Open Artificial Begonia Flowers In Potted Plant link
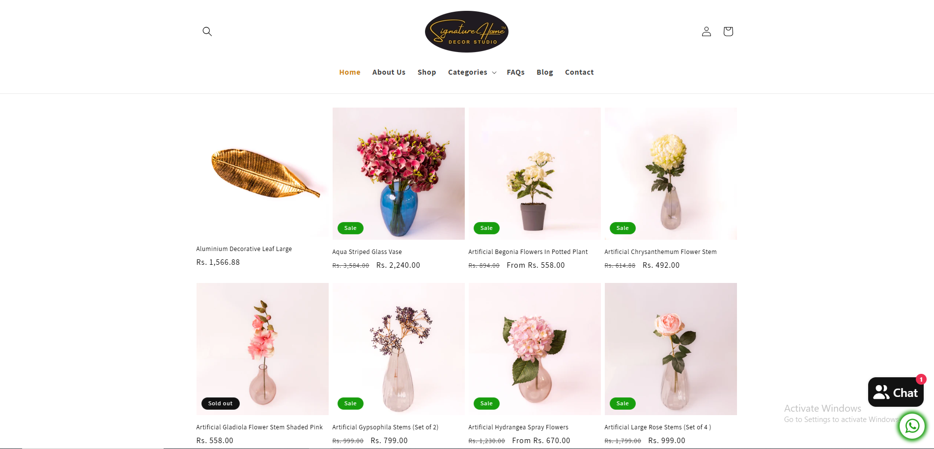 pyautogui.click(x=528, y=252)
